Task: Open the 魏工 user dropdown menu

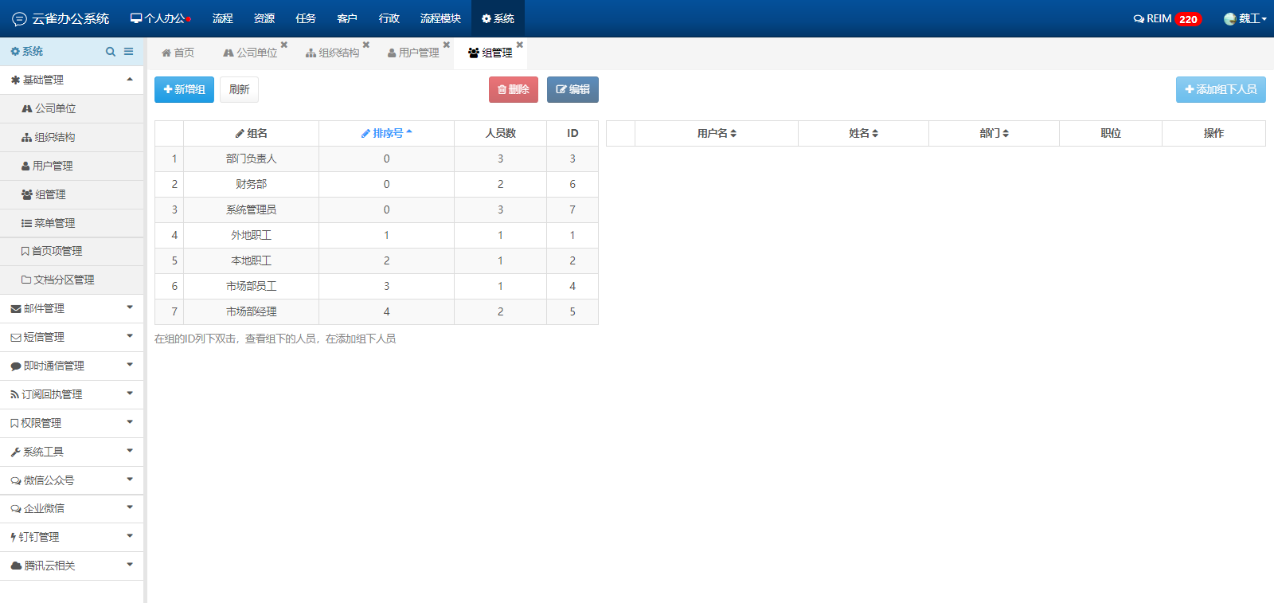Action: [x=1245, y=19]
